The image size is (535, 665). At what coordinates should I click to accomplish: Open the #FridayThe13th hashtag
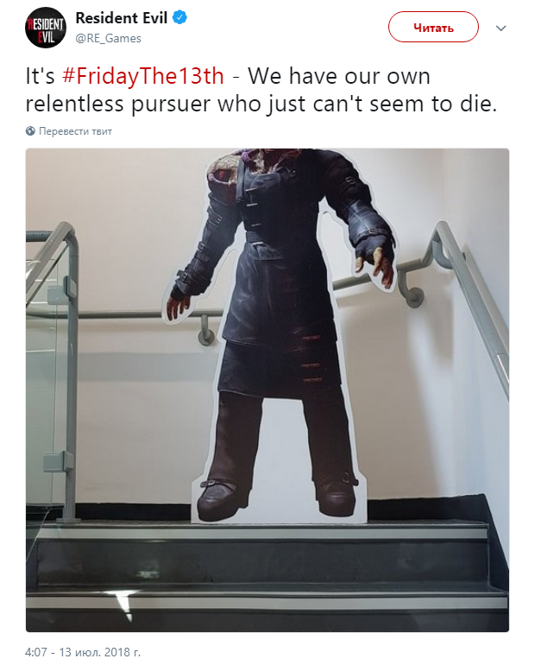tap(143, 76)
